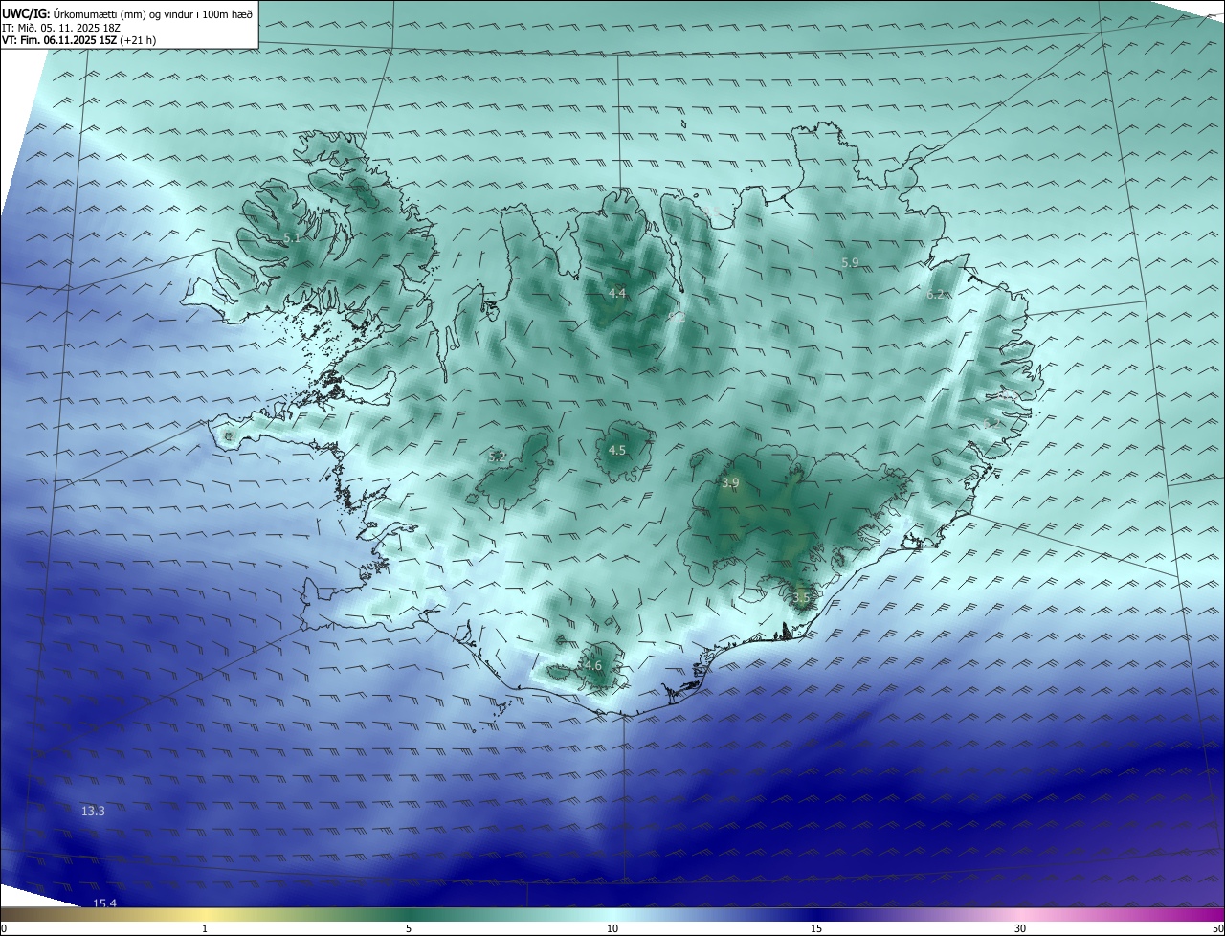Viewport: 1225px width, 936px height.
Task: Click the initial time line 'IT: Mið. 05. 11. 2025 18Z'
Action: point(61,27)
